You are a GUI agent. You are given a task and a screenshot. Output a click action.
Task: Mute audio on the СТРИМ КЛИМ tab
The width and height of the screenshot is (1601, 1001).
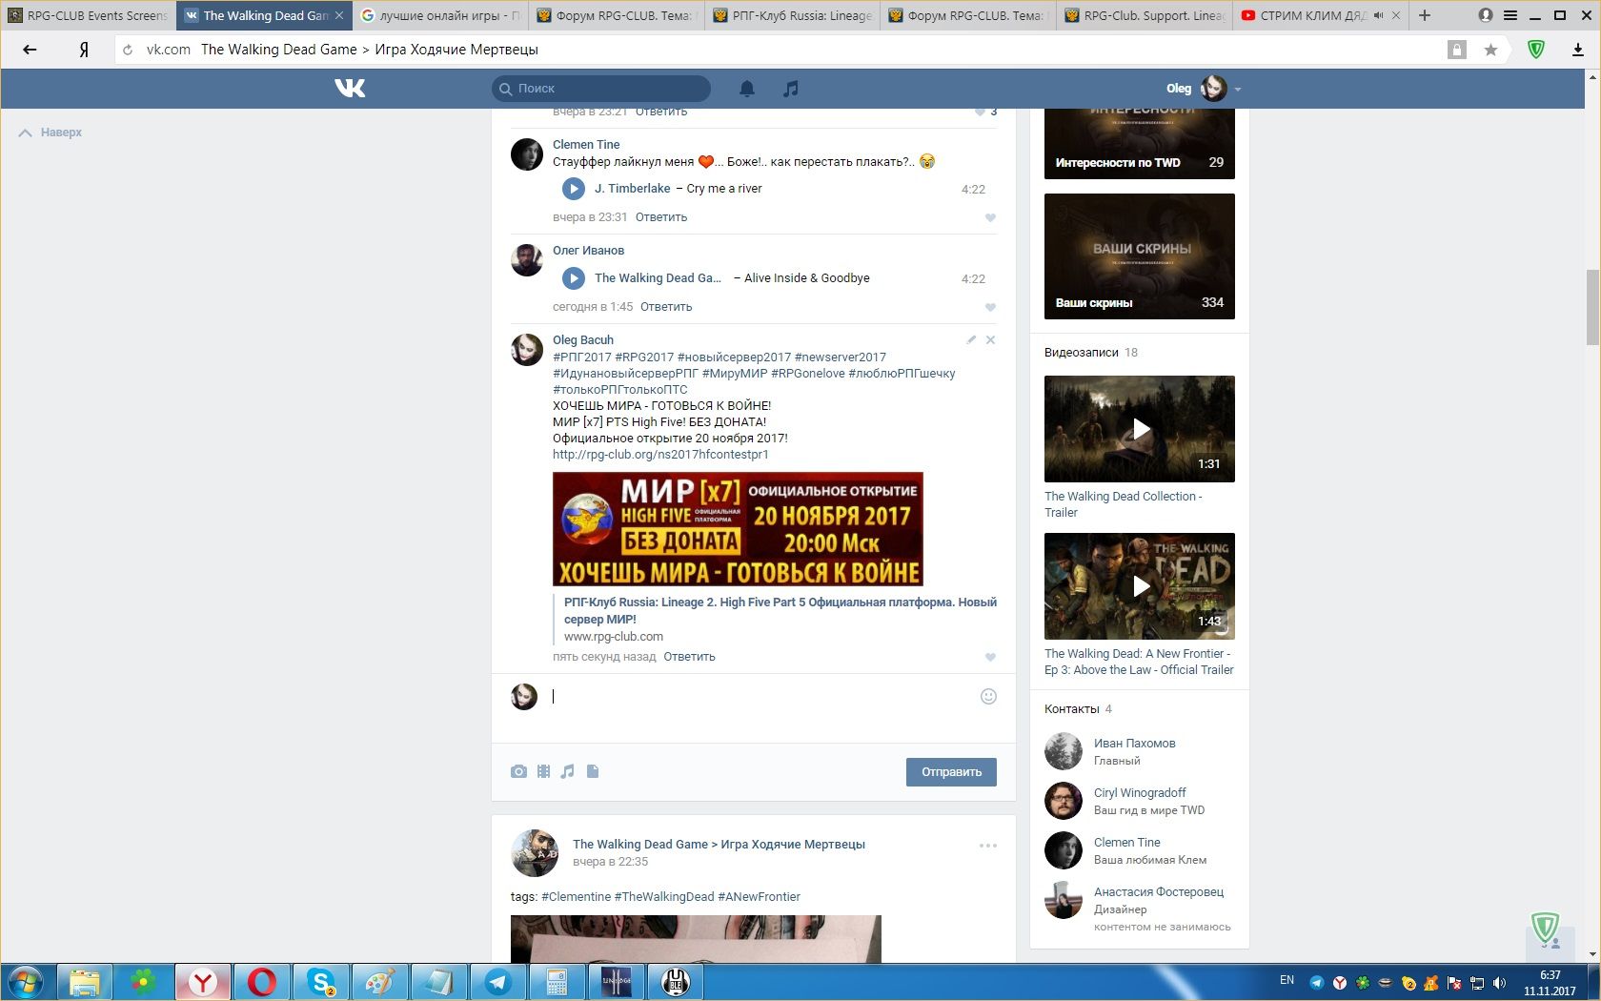click(x=1379, y=16)
